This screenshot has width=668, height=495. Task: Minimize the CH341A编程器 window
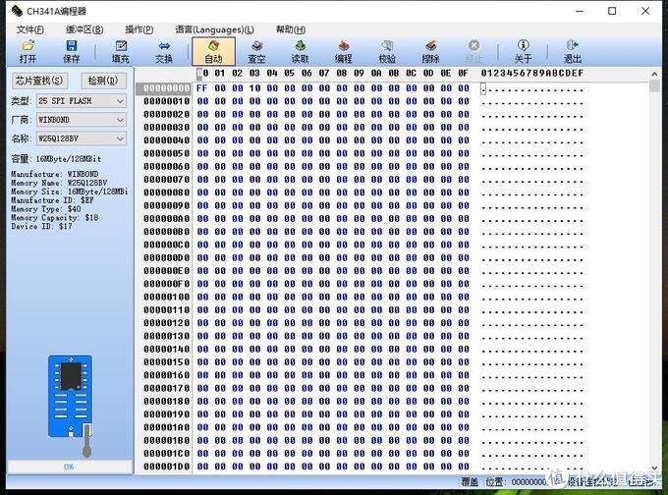(x=580, y=11)
